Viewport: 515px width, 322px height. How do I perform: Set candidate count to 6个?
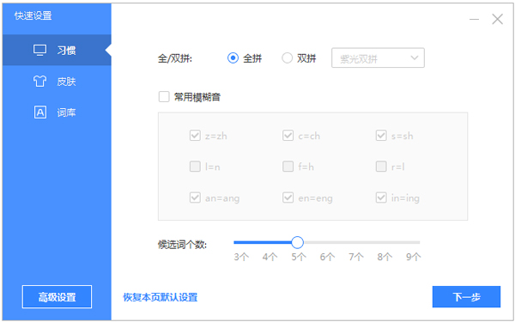(x=328, y=257)
